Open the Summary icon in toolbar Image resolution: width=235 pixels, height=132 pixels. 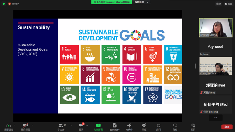115,125
